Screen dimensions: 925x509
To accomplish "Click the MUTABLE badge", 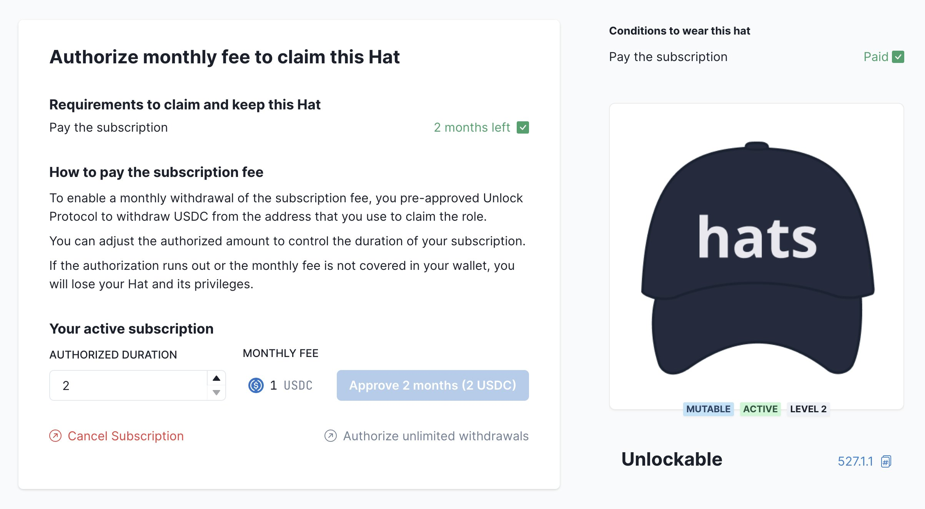I will 708,409.
